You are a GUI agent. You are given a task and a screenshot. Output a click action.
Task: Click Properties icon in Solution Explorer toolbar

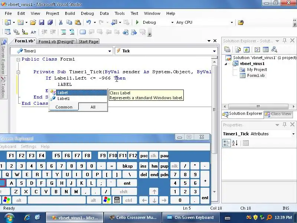click(x=227, y=50)
